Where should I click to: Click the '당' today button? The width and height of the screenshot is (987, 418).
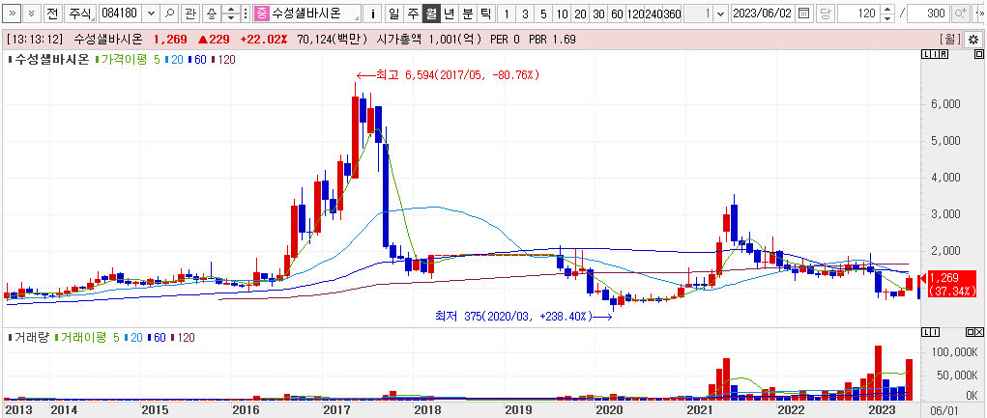click(x=826, y=14)
